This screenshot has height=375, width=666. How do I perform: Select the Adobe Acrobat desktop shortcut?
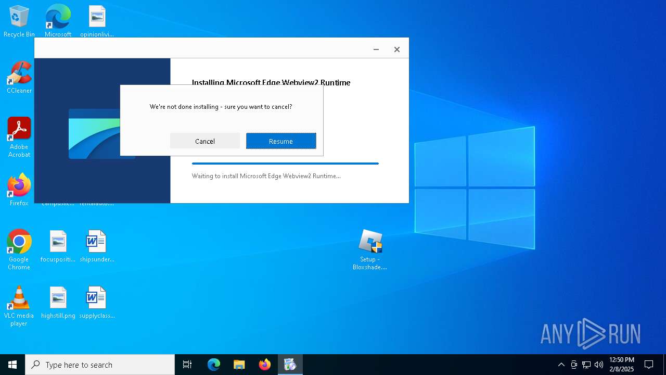[x=19, y=137]
